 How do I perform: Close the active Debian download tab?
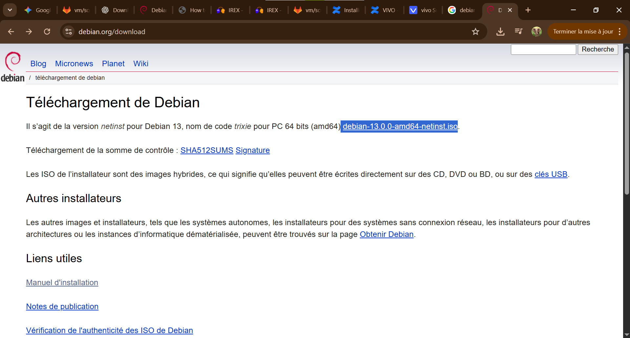[510, 10]
